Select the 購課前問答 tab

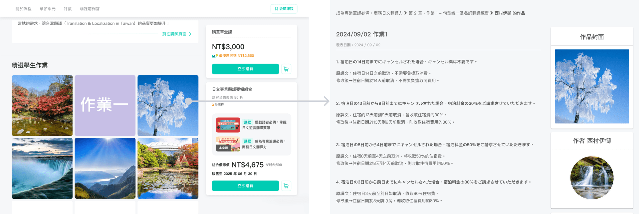pyautogui.click(x=90, y=9)
